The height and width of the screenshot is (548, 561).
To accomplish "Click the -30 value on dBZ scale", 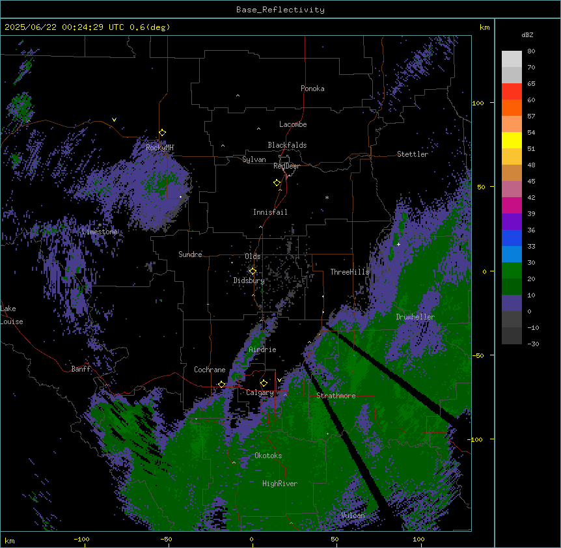I will 533,344.
